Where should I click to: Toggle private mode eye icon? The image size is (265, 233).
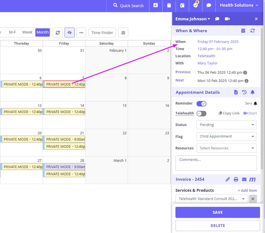(70, 33)
